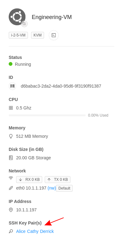Click the wifi network icon
Screen dimensions: 122x241
[11, 178]
